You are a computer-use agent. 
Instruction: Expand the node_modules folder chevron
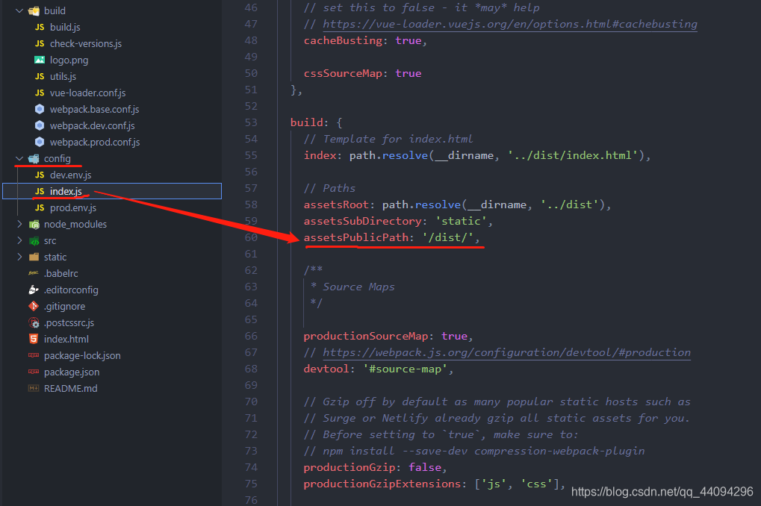(x=19, y=224)
